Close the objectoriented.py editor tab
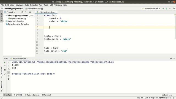The width and height of the screenshot is (176, 99). click(56, 12)
